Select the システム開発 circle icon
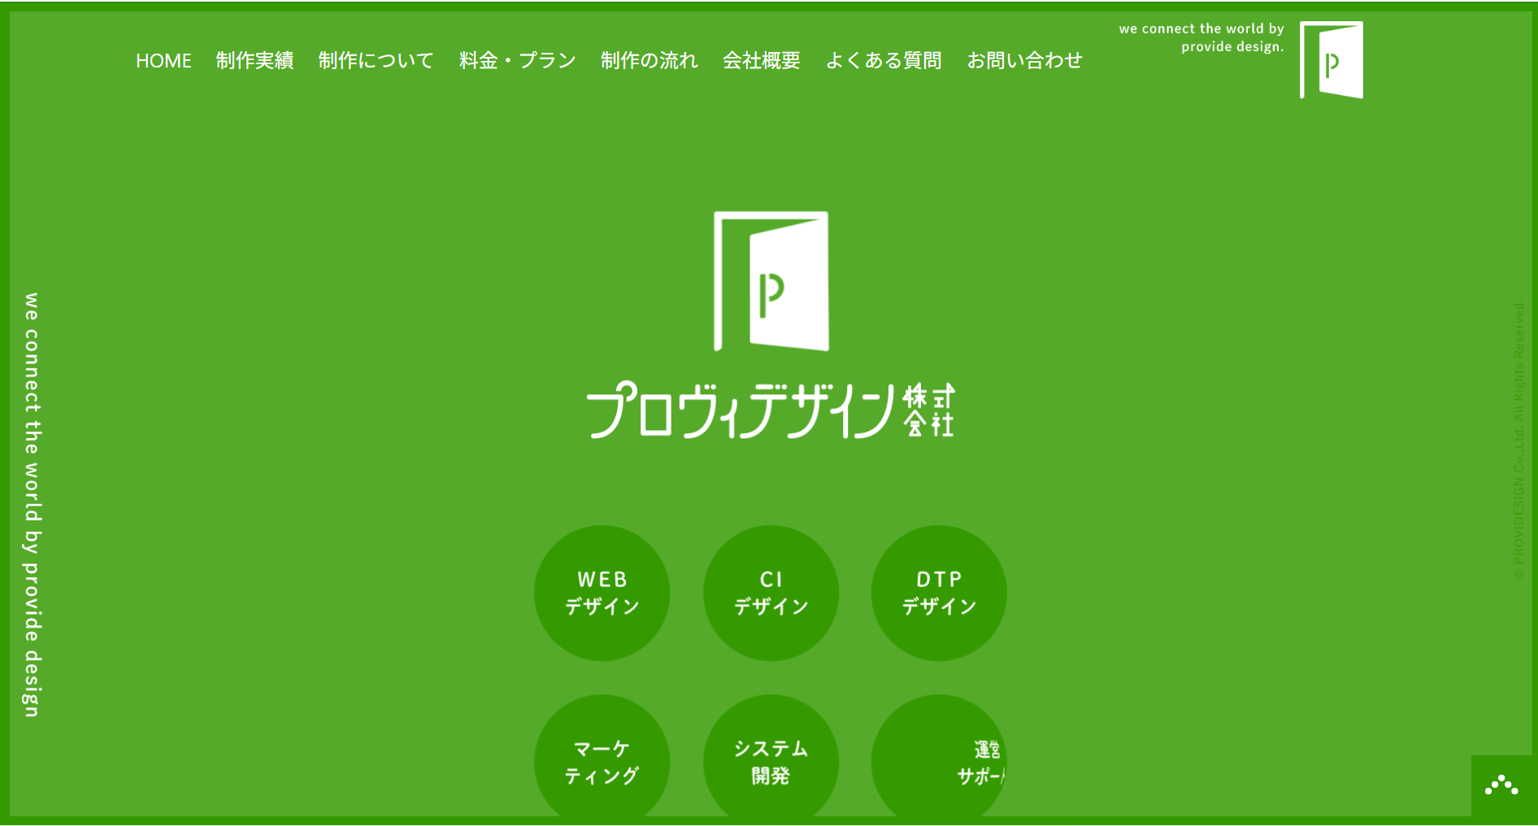This screenshot has width=1538, height=826. click(771, 762)
